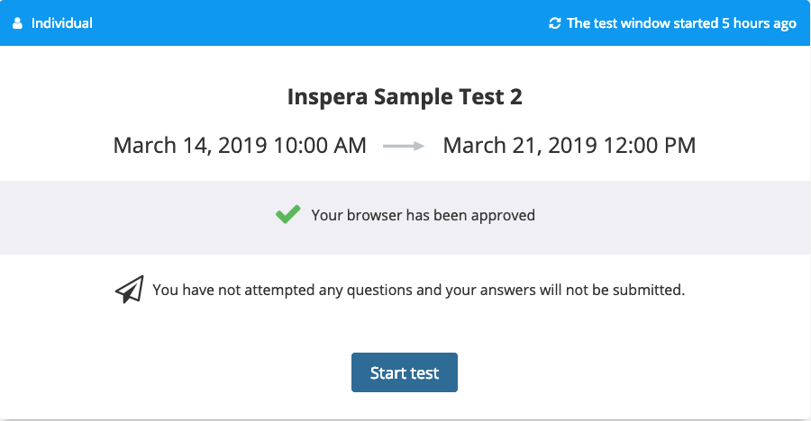811x421 pixels.
Task: Select the Individual label in the header
Action: [x=62, y=23]
